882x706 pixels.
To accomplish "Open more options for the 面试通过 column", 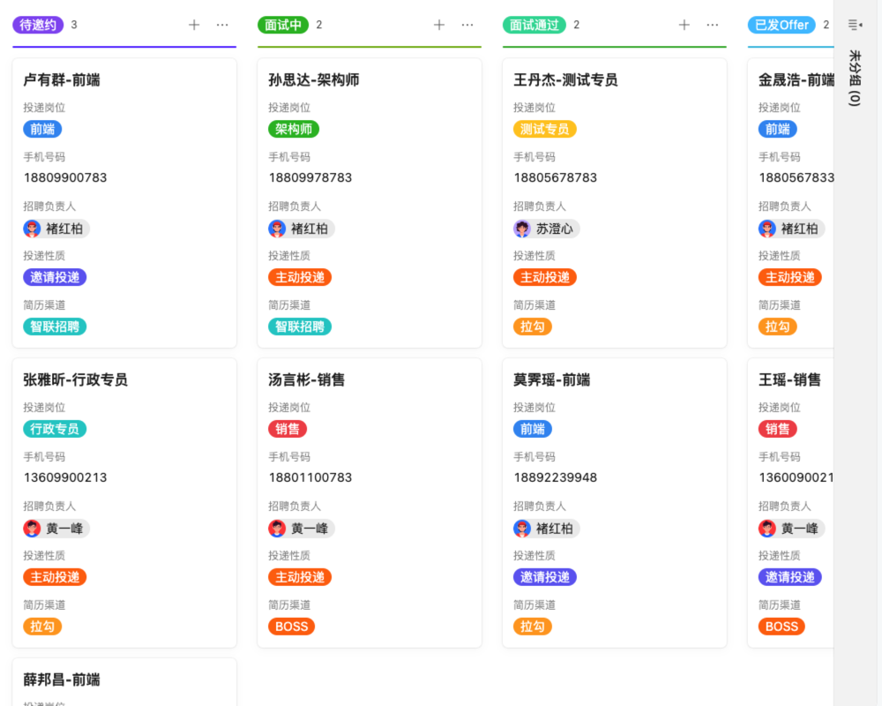I will pos(712,25).
